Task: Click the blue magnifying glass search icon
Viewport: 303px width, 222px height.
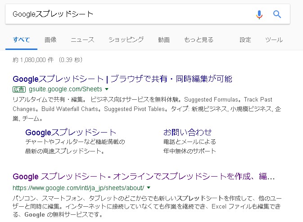Action: 277,14
